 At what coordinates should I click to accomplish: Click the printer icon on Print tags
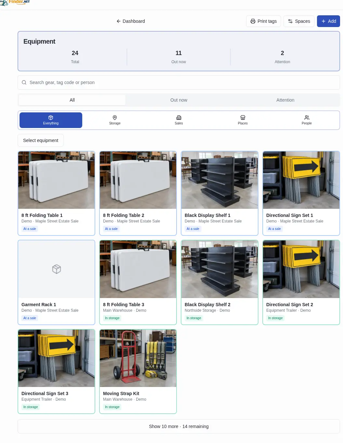coord(253,21)
